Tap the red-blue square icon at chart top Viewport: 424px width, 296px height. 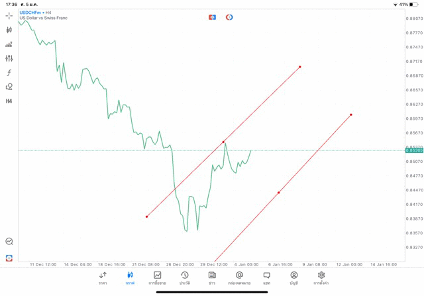coord(212,17)
